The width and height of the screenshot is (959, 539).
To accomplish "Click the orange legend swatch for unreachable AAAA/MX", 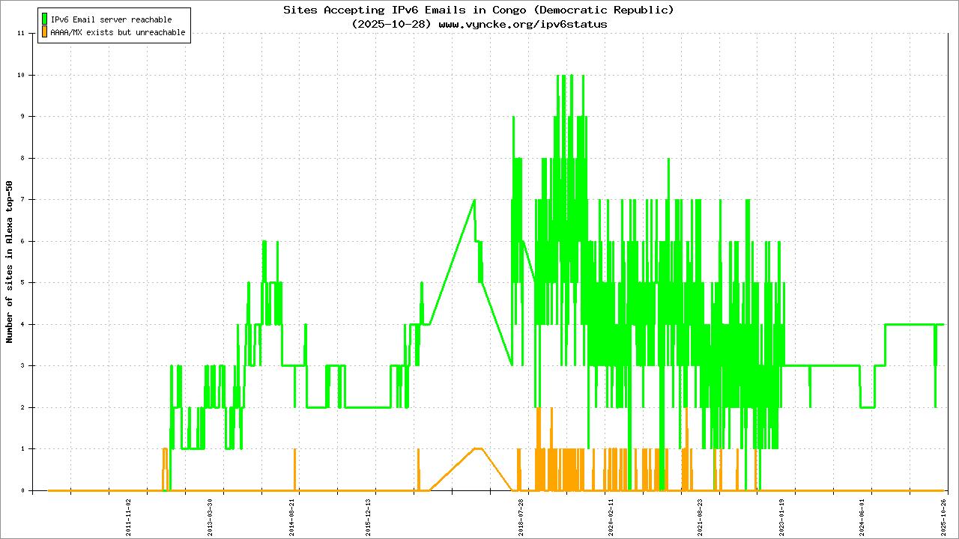I will click(45, 32).
